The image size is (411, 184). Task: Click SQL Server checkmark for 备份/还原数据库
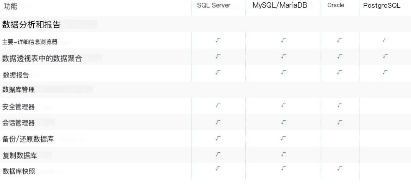point(218,138)
